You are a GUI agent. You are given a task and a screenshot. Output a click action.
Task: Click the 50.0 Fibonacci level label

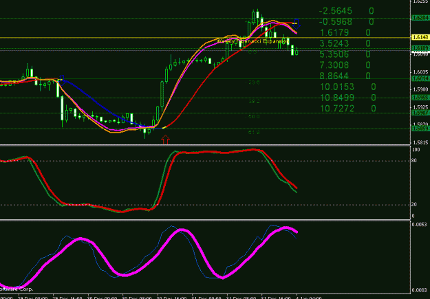(252, 117)
